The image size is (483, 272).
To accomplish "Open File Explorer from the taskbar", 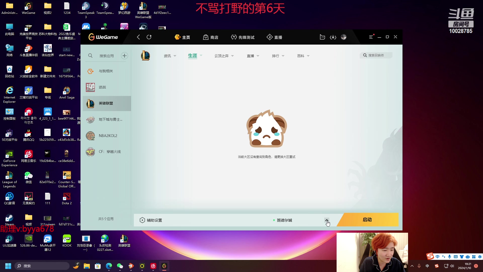I will (x=87, y=266).
